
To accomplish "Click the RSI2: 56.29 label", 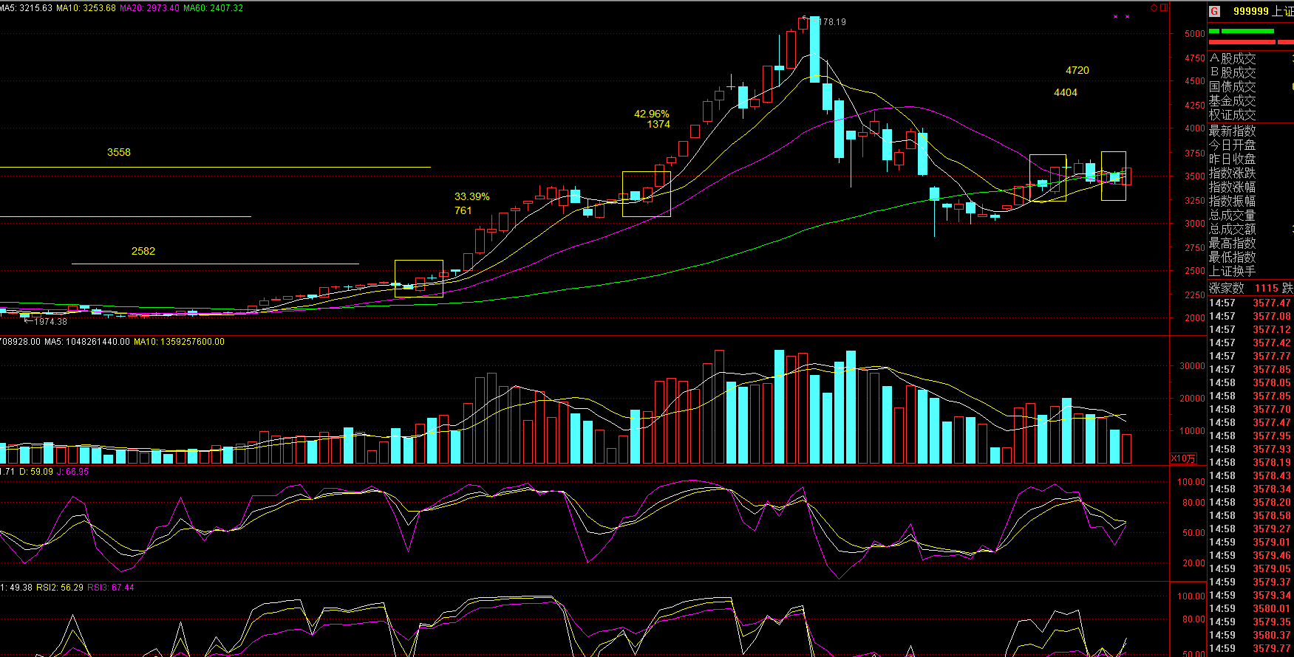I will click(x=60, y=588).
